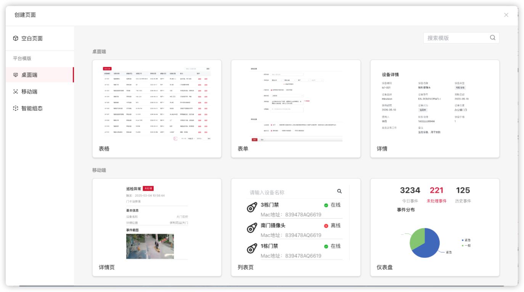Select the 表格 desktop template card

point(157,108)
